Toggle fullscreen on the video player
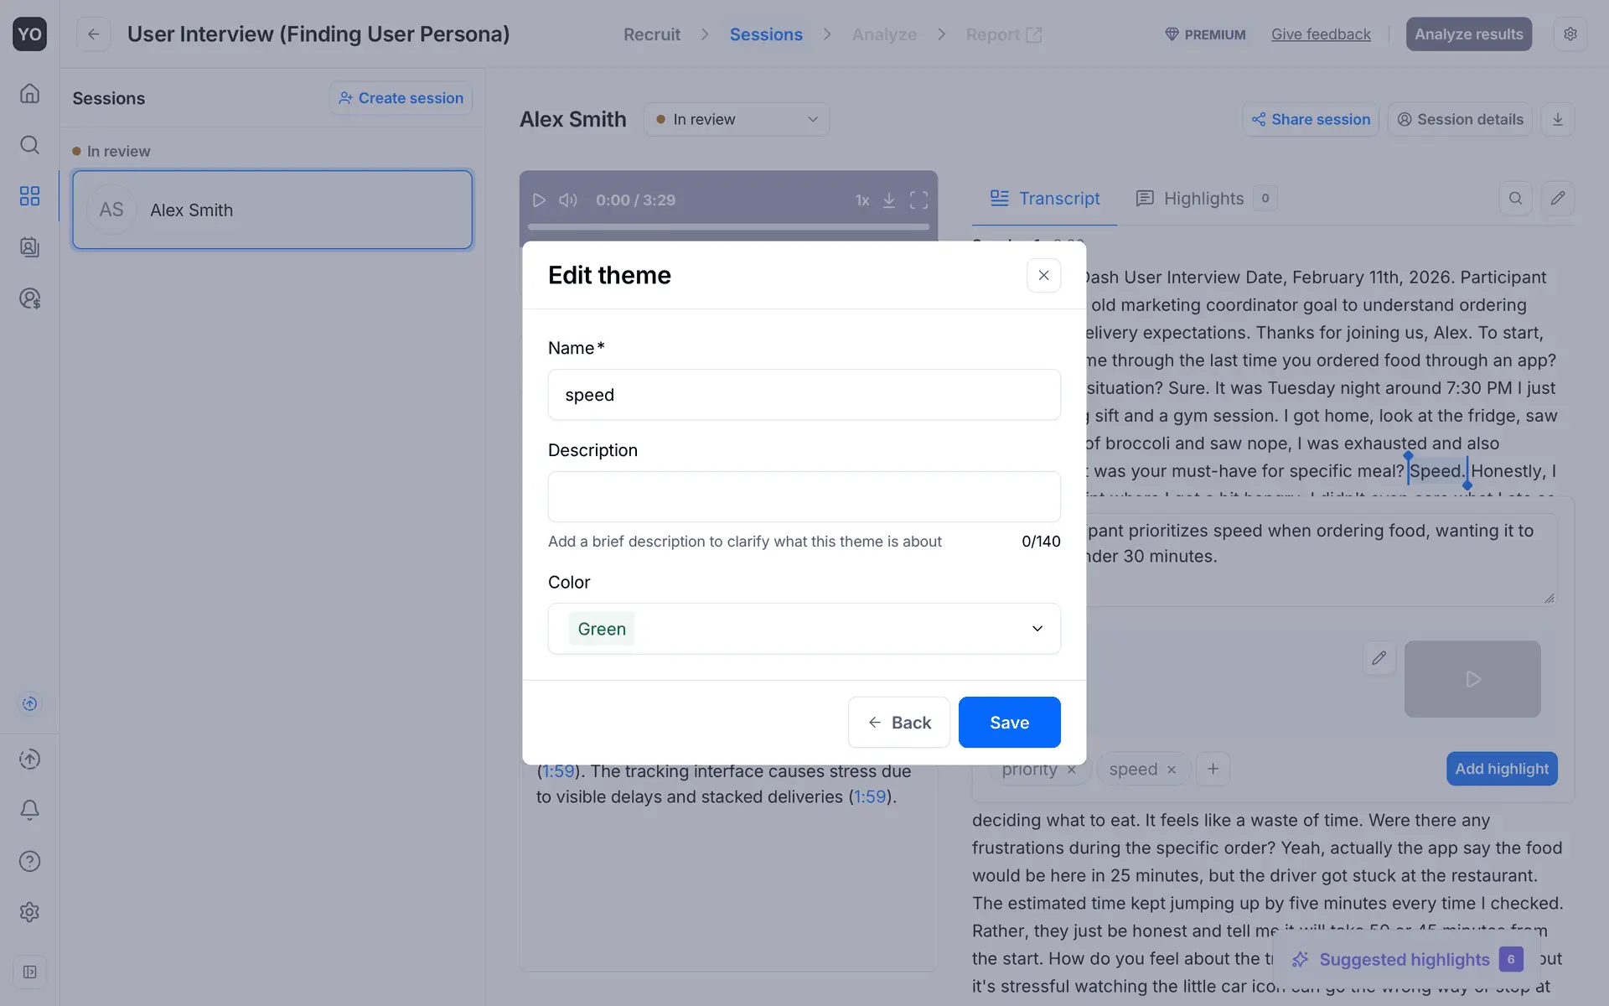This screenshot has width=1609, height=1006. pyautogui.click(x=918, y=200)
